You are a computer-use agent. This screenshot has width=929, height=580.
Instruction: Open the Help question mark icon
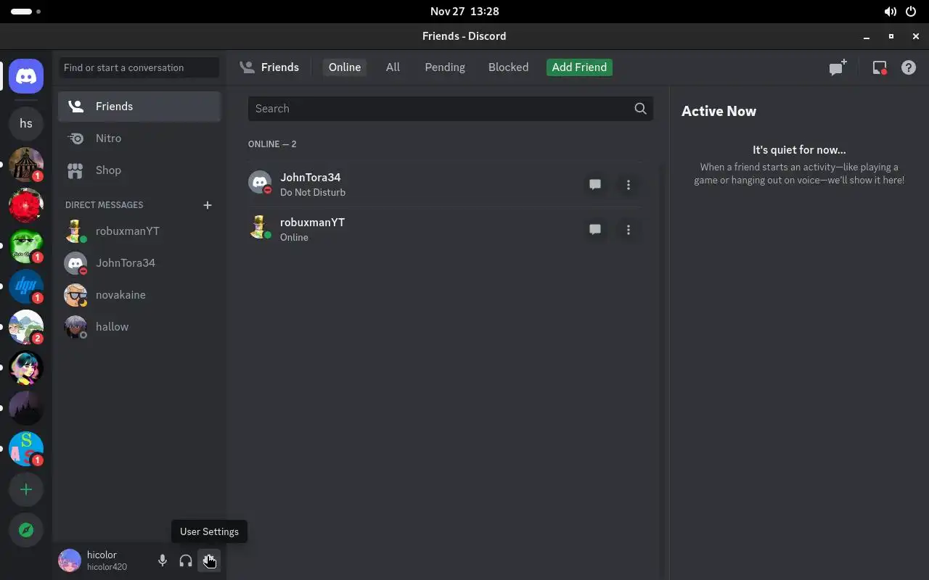(x=908, y=67)
